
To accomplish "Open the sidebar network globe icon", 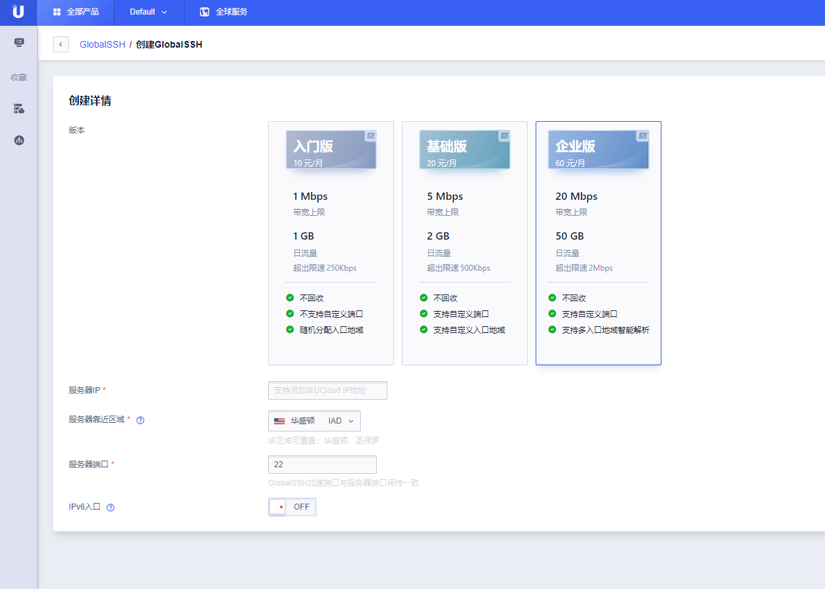I will (x=19, y=140).
